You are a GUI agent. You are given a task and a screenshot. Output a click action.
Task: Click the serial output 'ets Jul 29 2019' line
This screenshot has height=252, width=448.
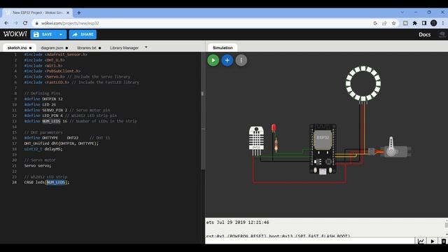coord(237,223)
